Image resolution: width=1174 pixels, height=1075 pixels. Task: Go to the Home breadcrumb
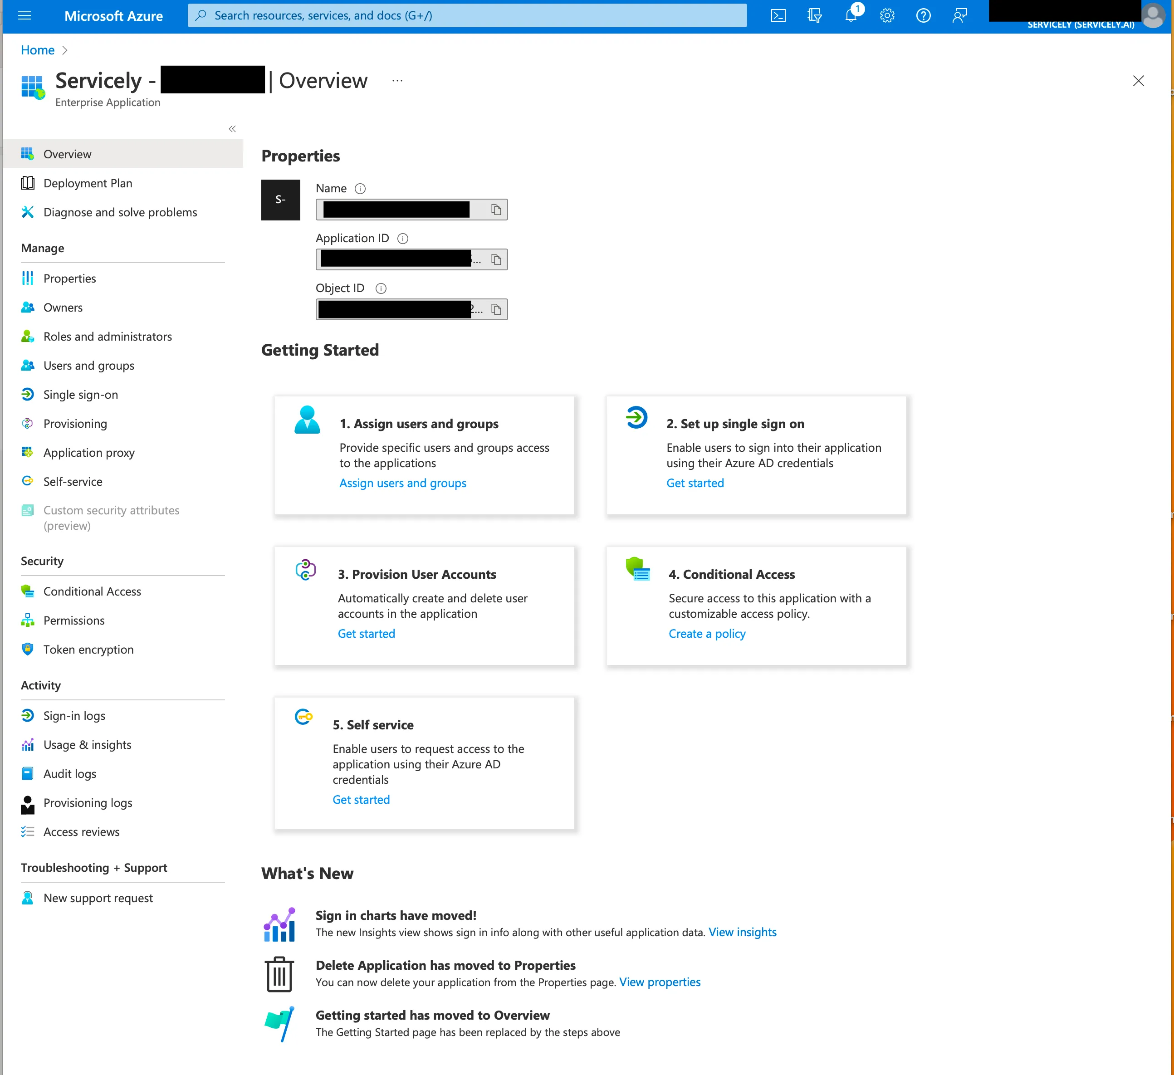click(x=38, y=50)
